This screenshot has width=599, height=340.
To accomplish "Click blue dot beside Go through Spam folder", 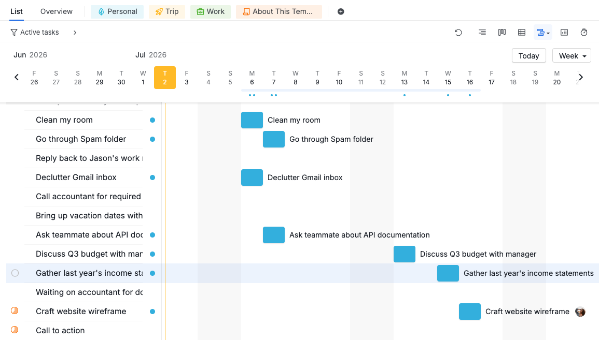I will click(152, 139).
